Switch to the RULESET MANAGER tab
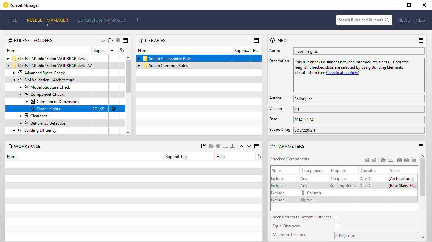Image resolution: width=432 pixels, height=242 pixels. pos(47,20)
